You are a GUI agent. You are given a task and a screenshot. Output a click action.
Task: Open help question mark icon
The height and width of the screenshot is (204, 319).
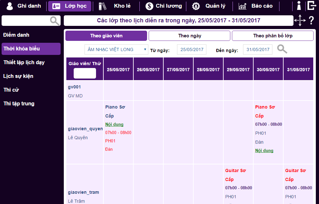tap(311, 21)
